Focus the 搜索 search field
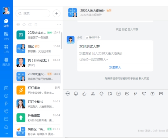The height and width of the screenshot is (138, 168). (33, 13)
